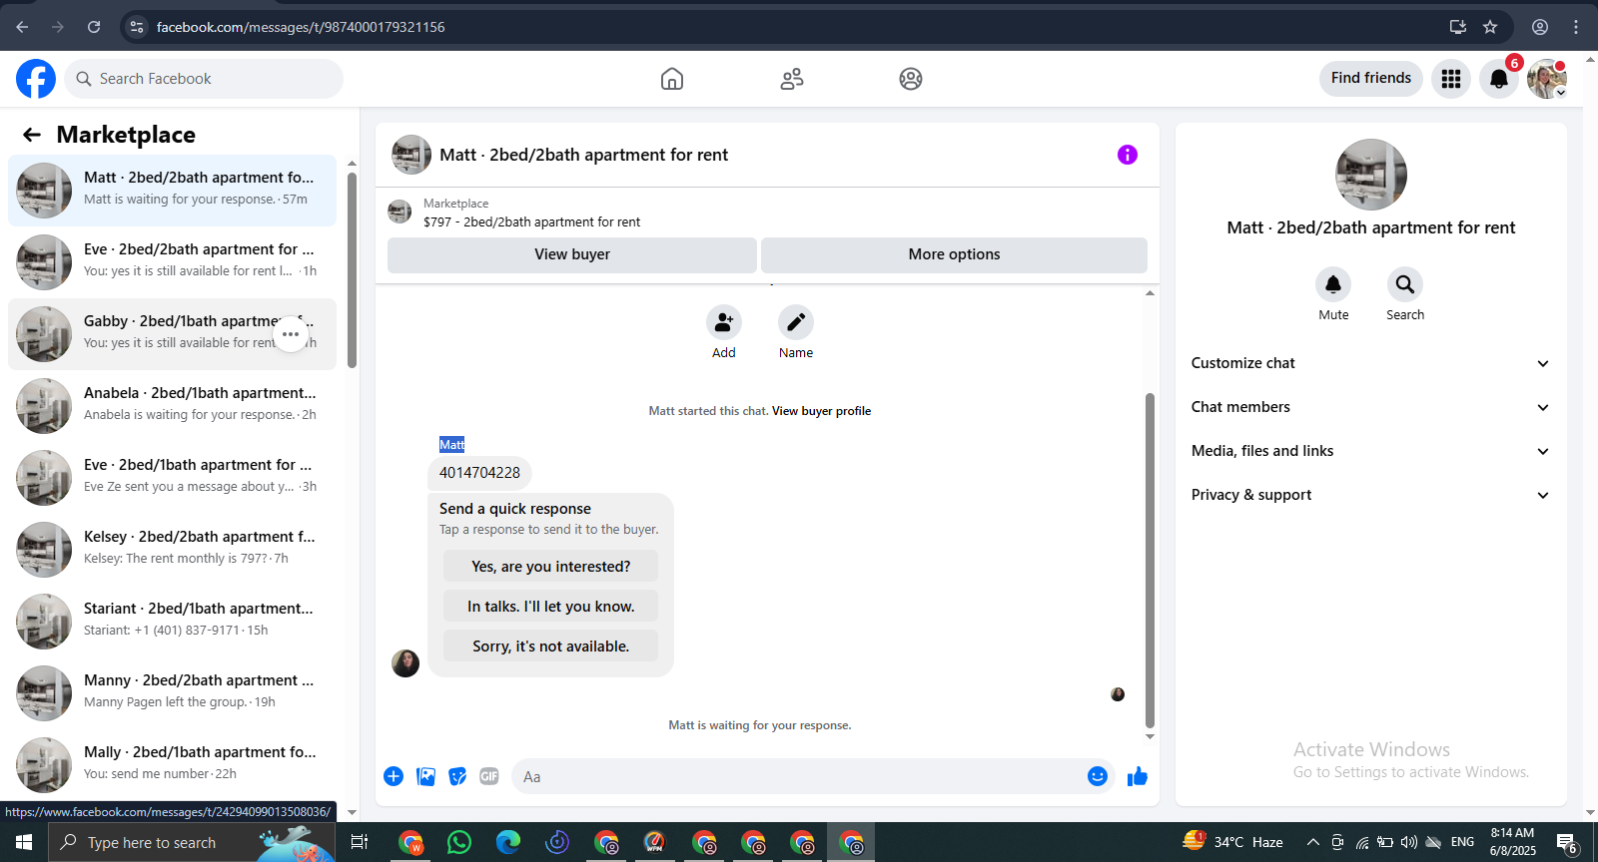Open Task View on the taskbar
Image resolution: width=1598 pixels, height=862 pixels.
point(360,842)
